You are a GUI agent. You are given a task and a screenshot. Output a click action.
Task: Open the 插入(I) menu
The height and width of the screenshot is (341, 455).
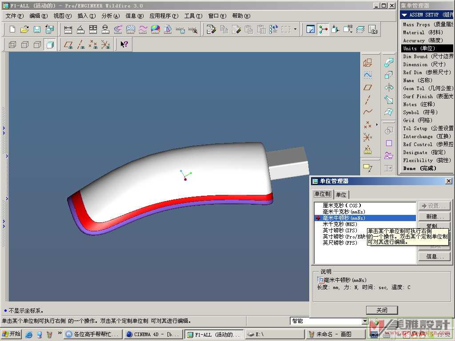pos(87,16)
